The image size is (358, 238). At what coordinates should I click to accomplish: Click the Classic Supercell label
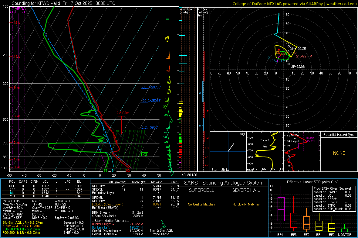(310, 140)
